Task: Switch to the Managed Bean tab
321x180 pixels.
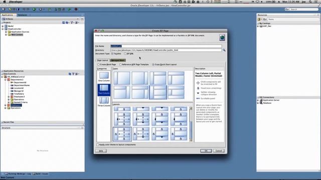Action: (x=118, y=60)
